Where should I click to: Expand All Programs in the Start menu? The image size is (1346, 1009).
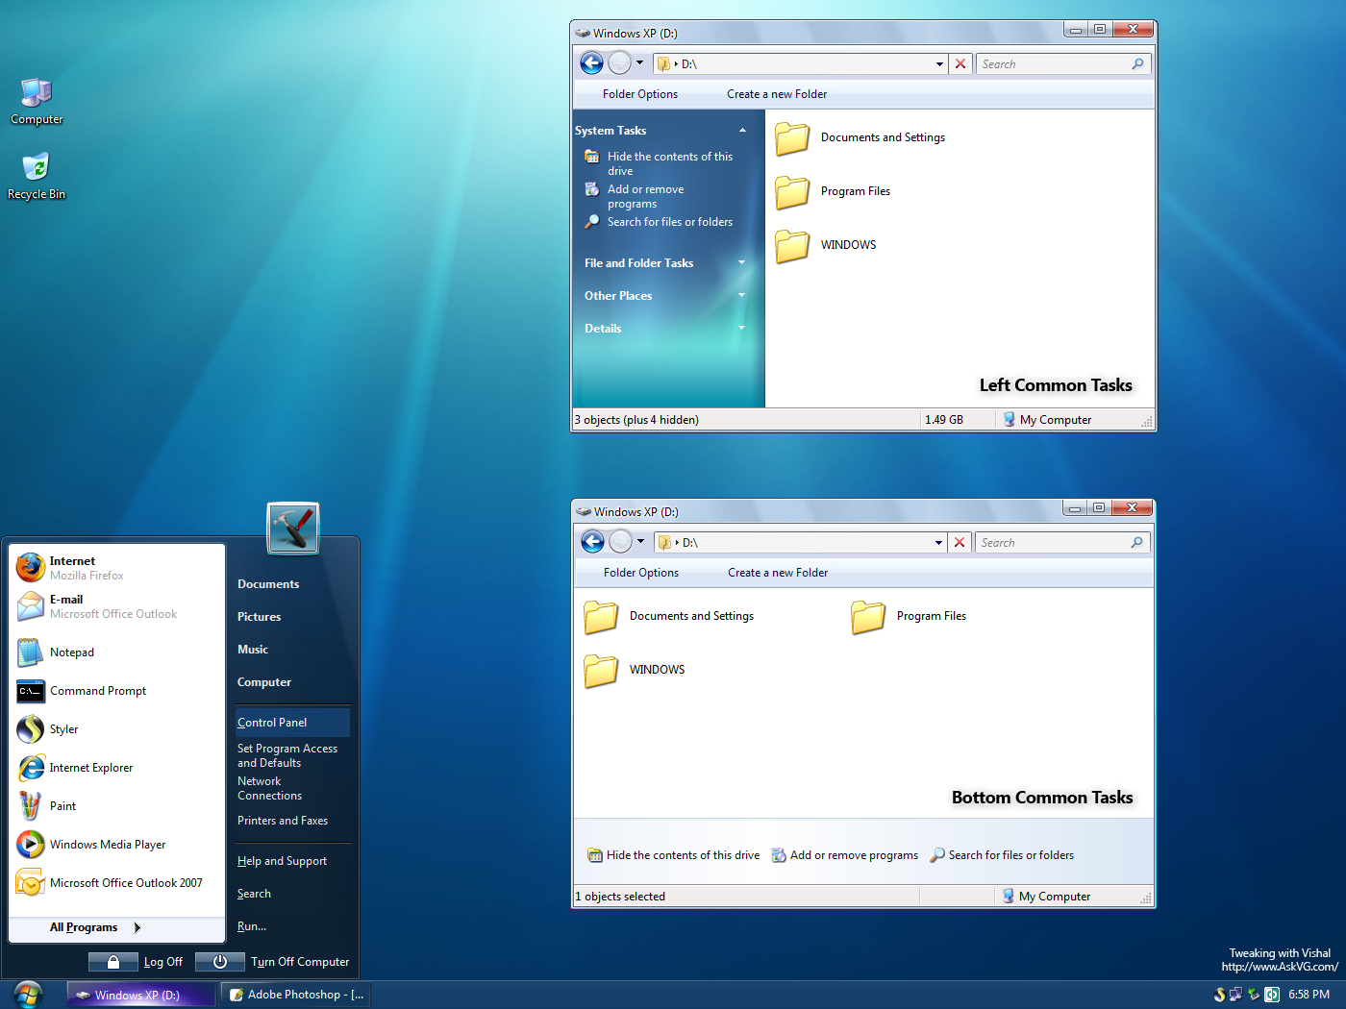83,927
